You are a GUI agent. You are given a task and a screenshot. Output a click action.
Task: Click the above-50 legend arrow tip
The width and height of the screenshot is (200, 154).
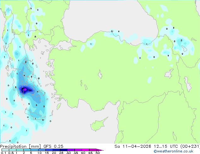(x=100, y=150)
